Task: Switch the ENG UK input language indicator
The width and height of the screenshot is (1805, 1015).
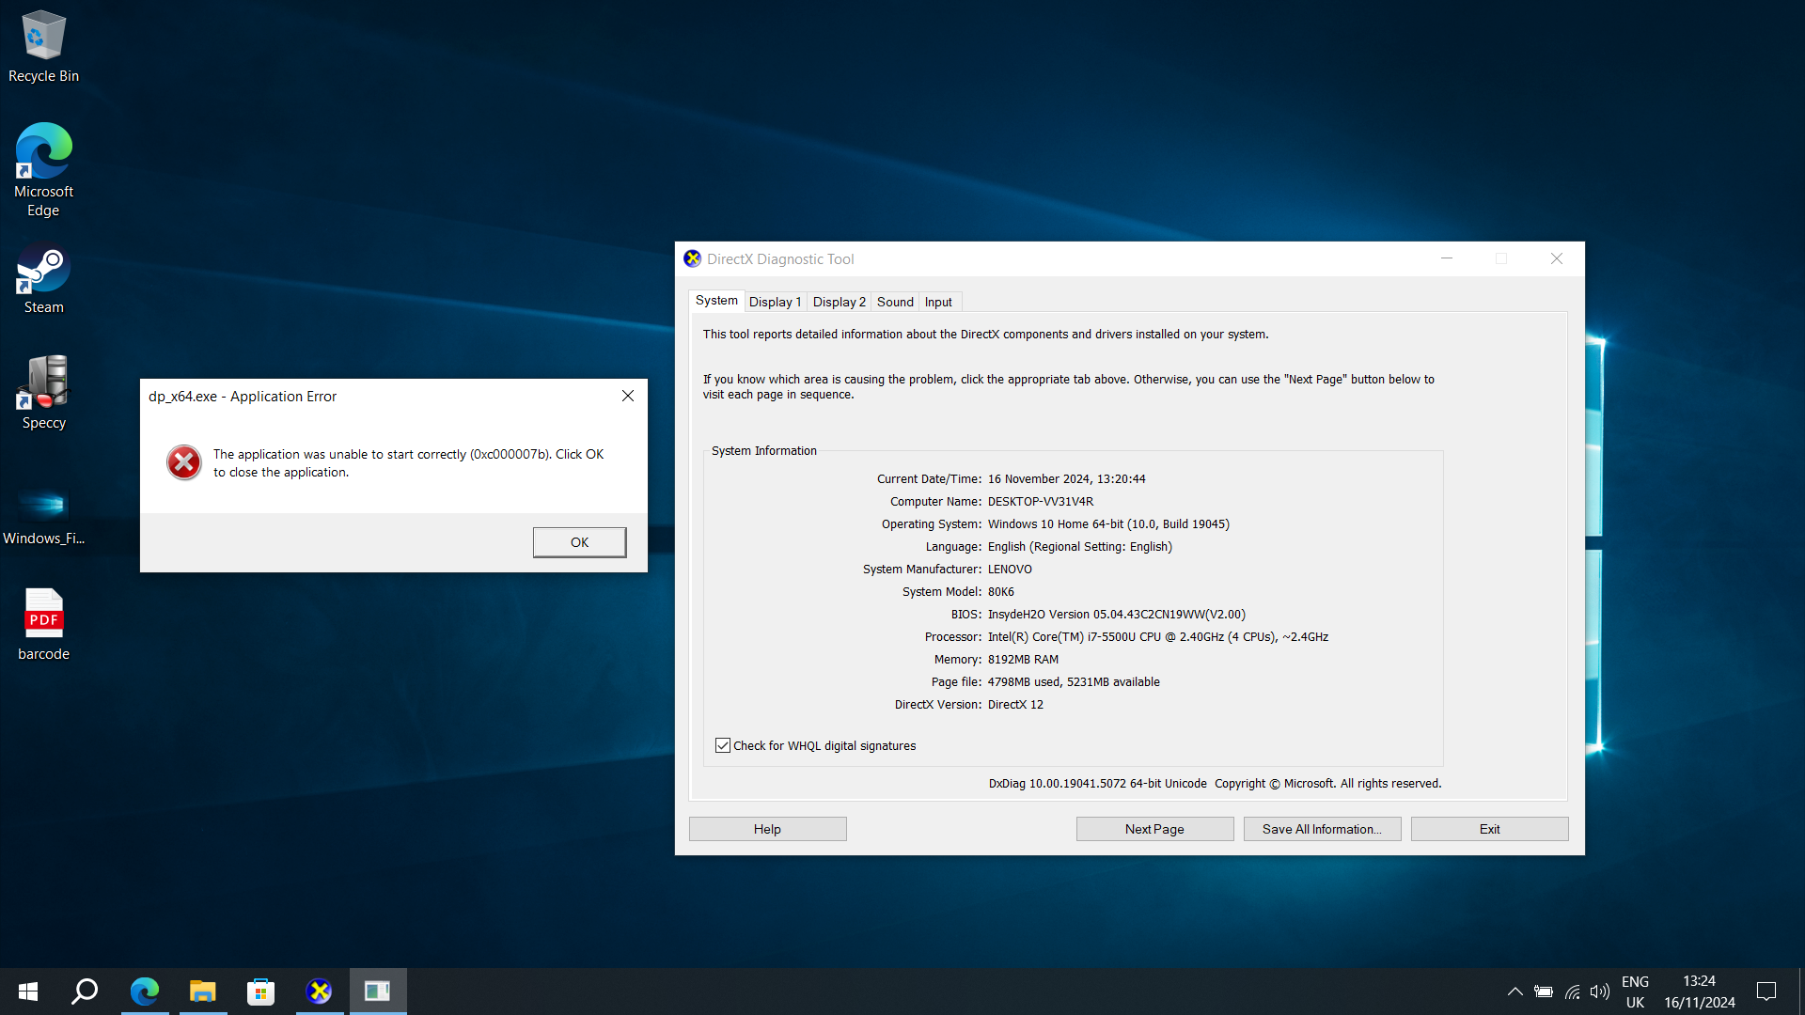Action: tap(1635, 992)
